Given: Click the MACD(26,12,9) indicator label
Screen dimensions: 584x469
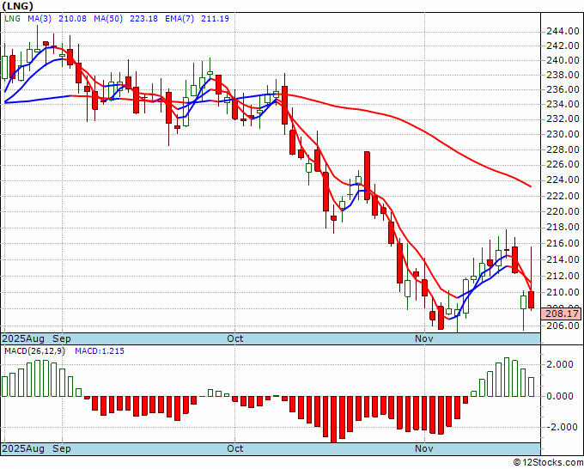Looking at the screenshot, I should (x=34, y=351).
